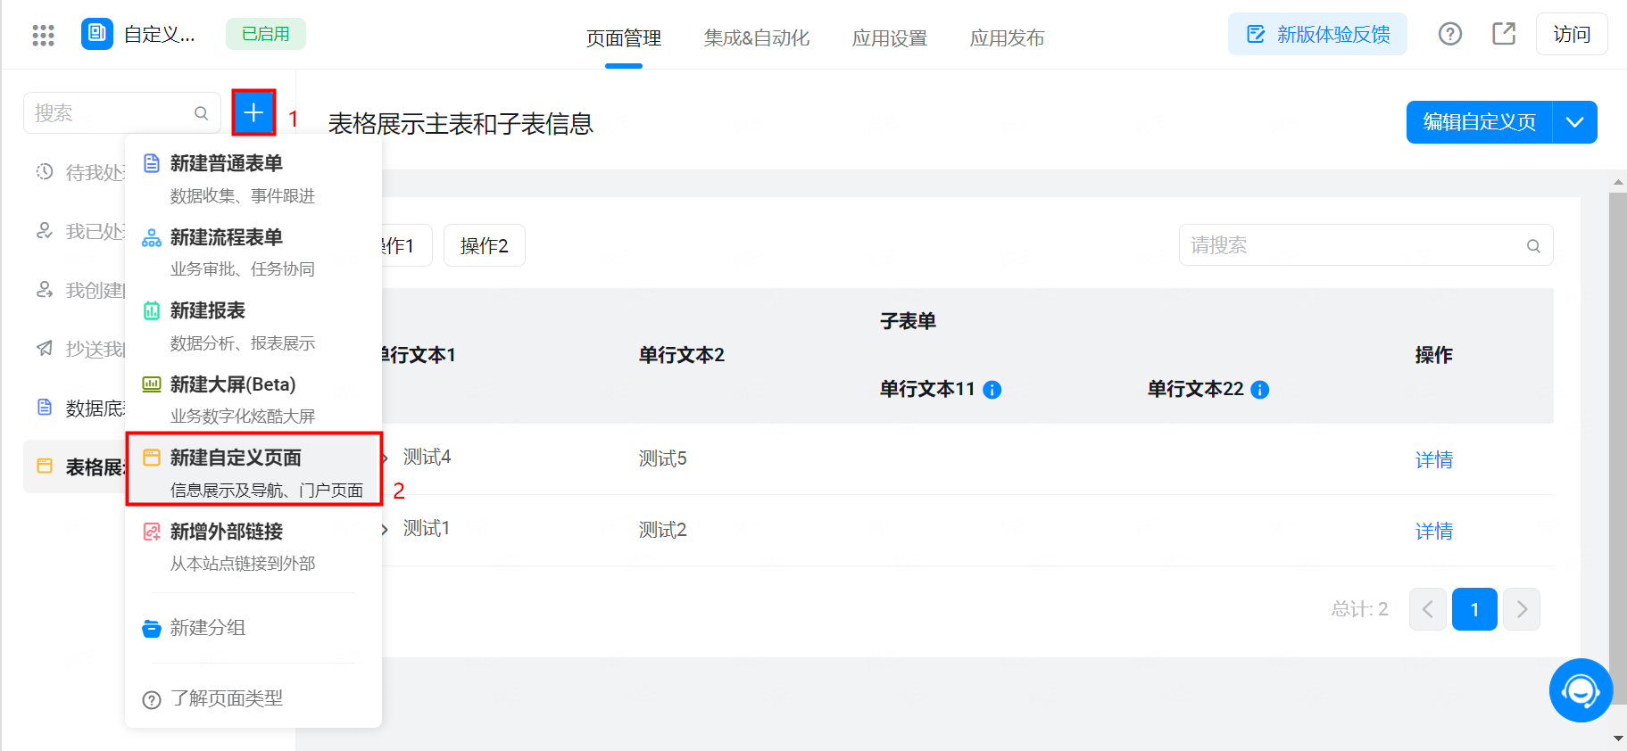Click the 我已处理 person icon

45,230
